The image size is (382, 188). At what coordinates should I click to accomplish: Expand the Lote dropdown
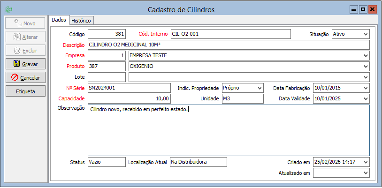click(365, 77)
